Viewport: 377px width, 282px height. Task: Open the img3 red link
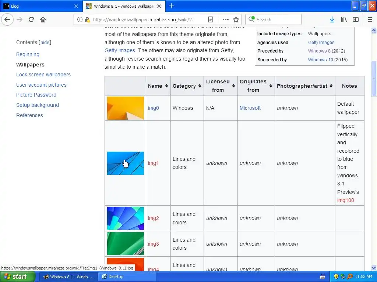click(154, 244)
